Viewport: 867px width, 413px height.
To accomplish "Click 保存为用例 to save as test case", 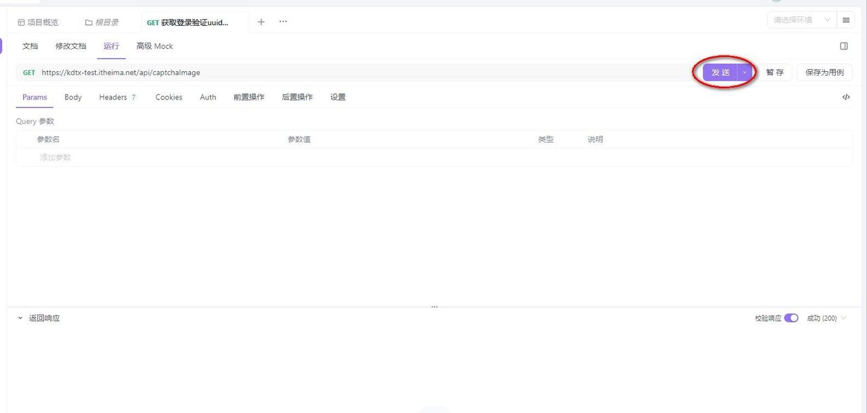I will point(824,72).
